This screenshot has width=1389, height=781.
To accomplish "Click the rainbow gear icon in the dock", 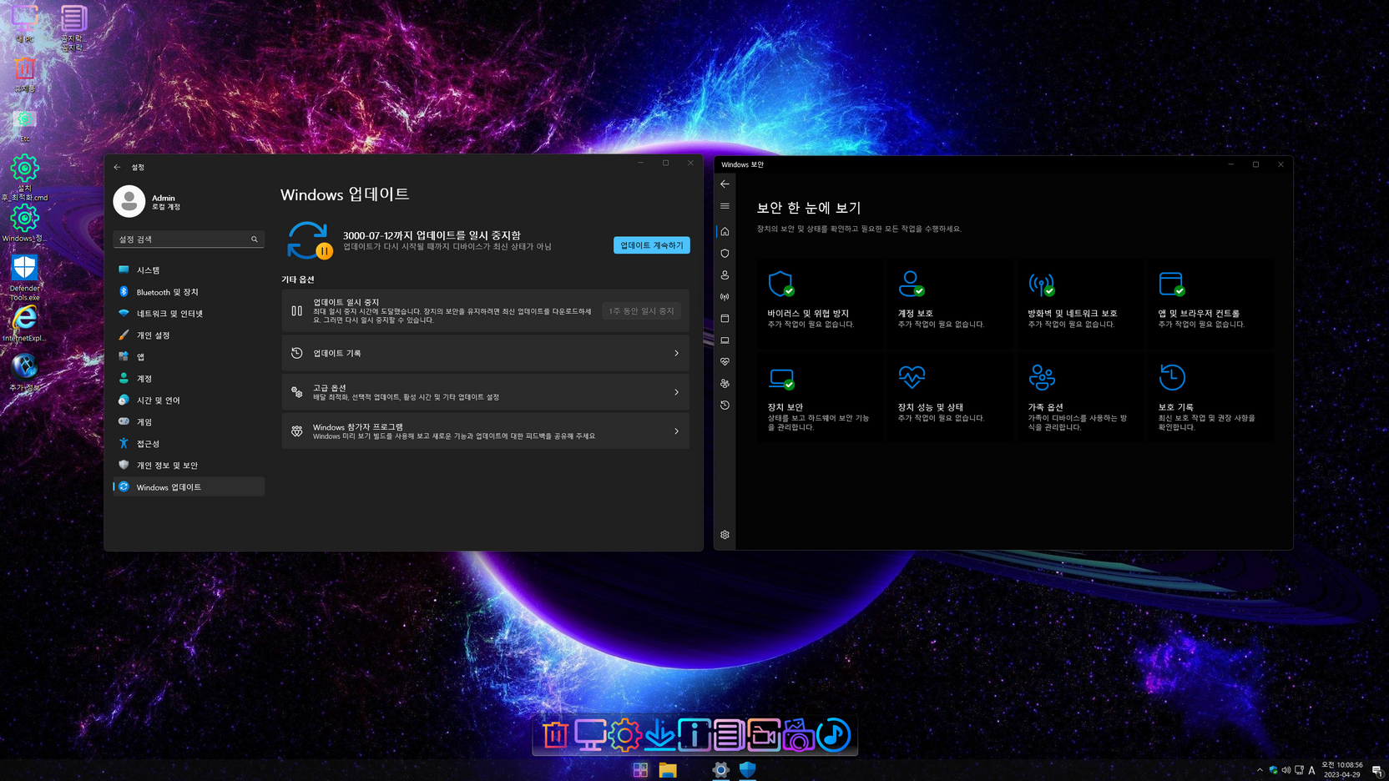I will [x=624, y=735].
